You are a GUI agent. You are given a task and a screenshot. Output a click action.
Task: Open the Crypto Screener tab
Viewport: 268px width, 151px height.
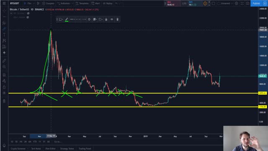coord(18,148)
